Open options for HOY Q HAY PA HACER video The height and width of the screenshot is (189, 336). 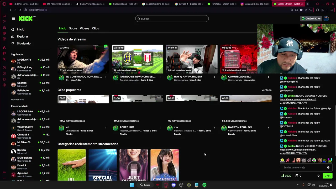(214, 77)
